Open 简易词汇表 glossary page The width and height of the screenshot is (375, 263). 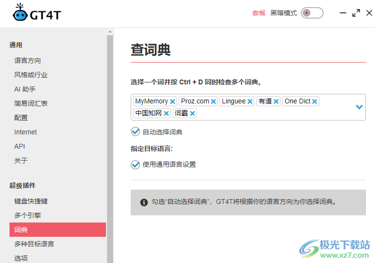tap(31, 103)
